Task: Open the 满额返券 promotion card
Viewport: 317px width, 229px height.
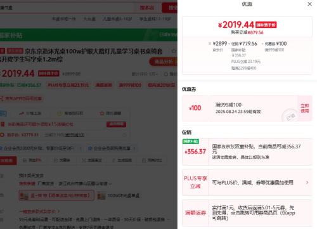Action: click(247, 213)
